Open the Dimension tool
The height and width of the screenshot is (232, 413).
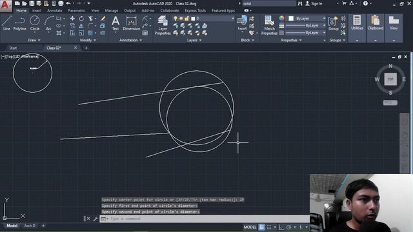[131, 23]
